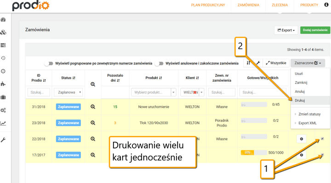Open details magnifier for order 31/2018
331x183 pixels.
(93, 107)
